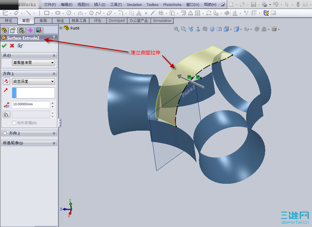Image resolution: width=312 pixels, height=227 pixels.
Task: Open the 给定深度 end condition dropdown
Action: coord(33,81)
